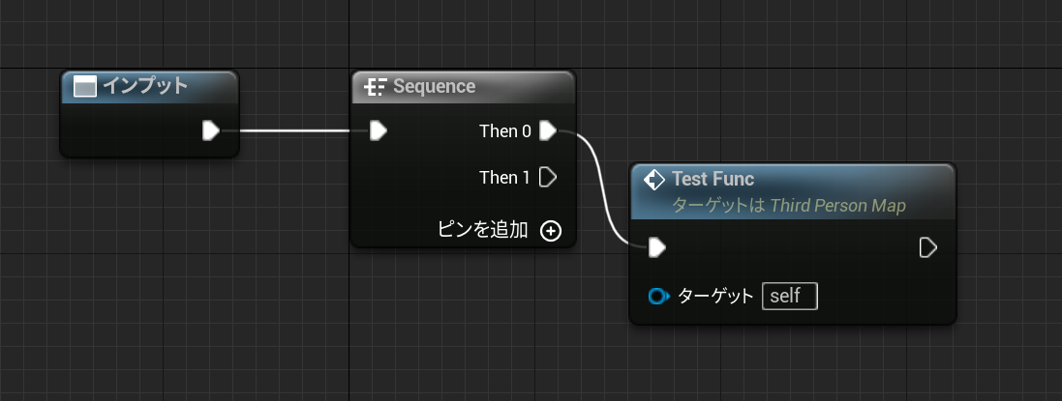Click the Then 1 empty execution pin
Viewport: 1062px width, 401px height.
pyautogui.click(x=547, y=177)
